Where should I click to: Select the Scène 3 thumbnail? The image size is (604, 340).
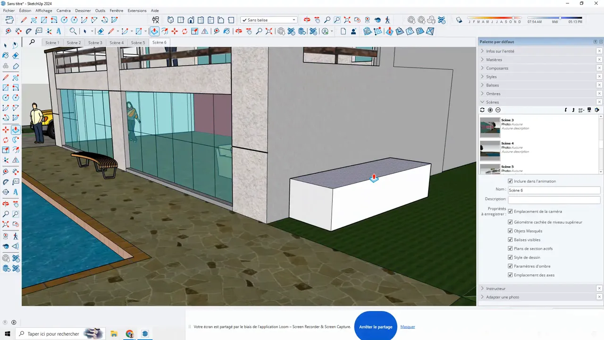[x=489, y=127]
